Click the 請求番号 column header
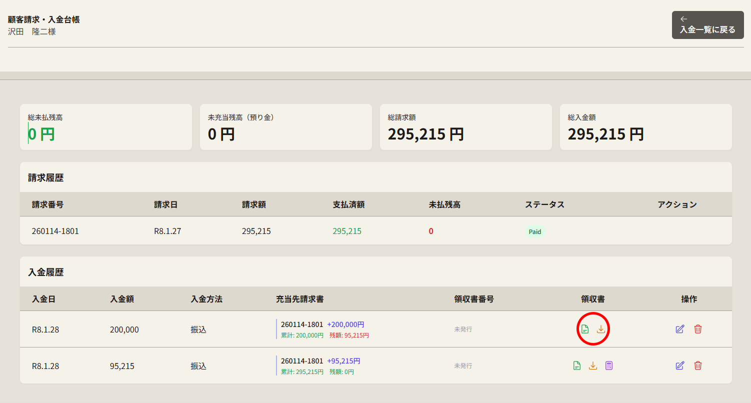Image resolution: width=751 pixels, height=403 pixels. click(x=47, y=204)
